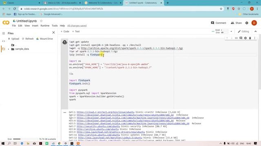Viewport: 261px width, 146px height.
Task: Open cell editor settings gear
Action: 246,38
